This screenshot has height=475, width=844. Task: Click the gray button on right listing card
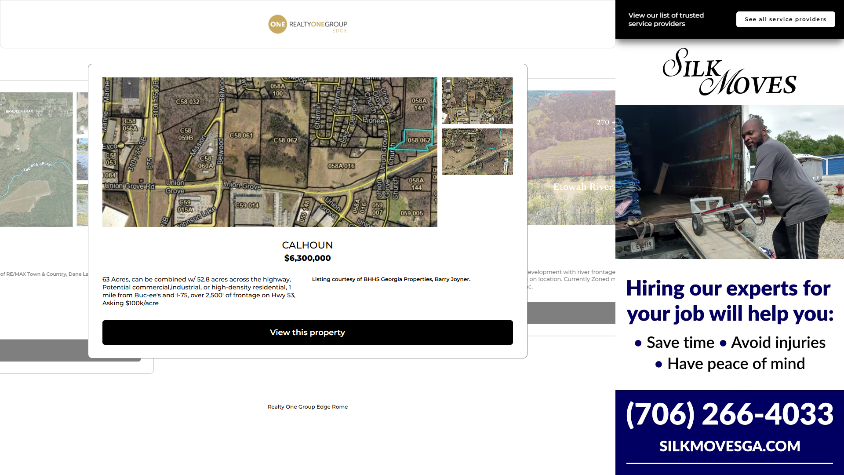tap(571, 313)
